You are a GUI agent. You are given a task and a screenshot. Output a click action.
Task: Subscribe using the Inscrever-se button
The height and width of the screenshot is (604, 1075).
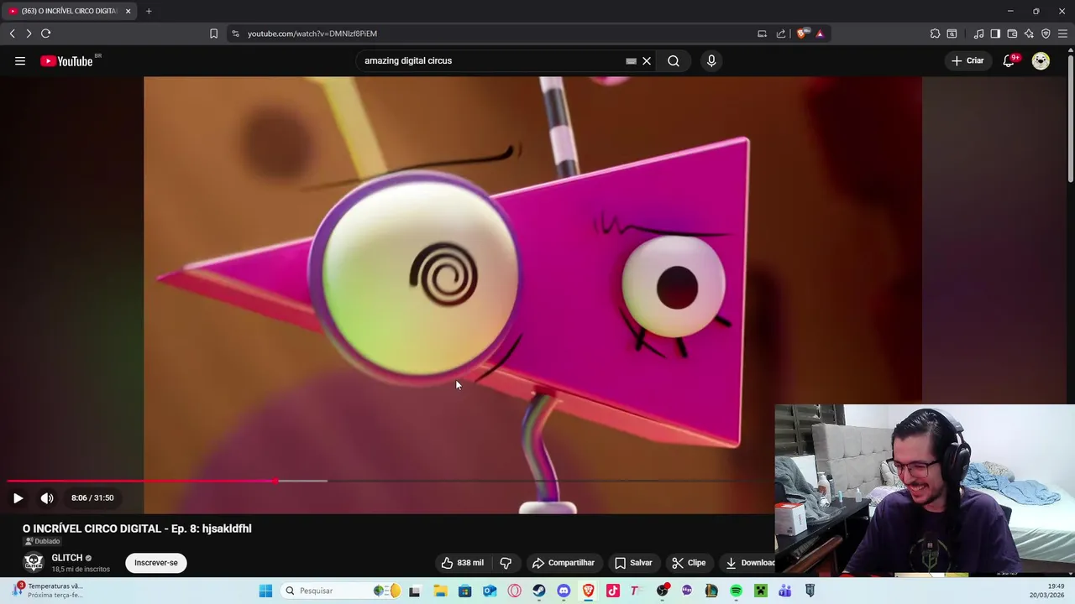(x=156, y=563)
